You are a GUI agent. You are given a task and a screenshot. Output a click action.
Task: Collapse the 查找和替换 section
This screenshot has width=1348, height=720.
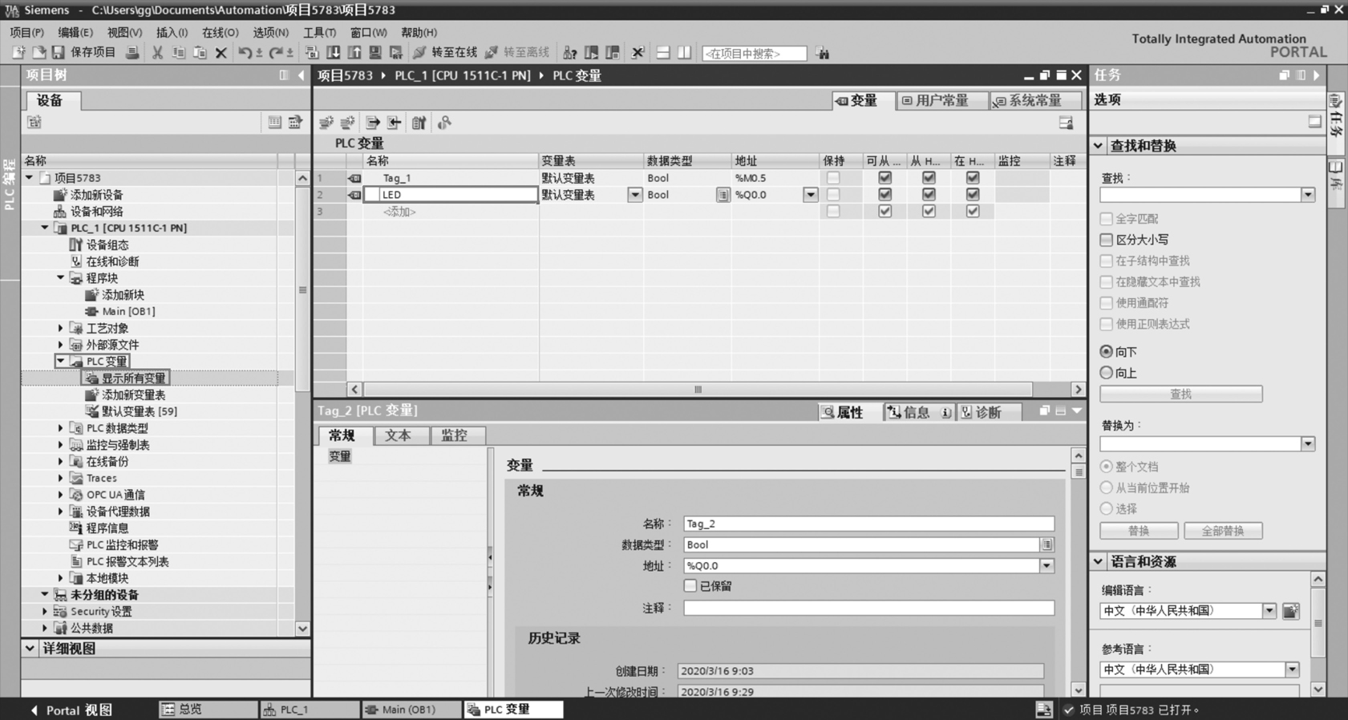pyautogui.click(x=1099, y=146)
